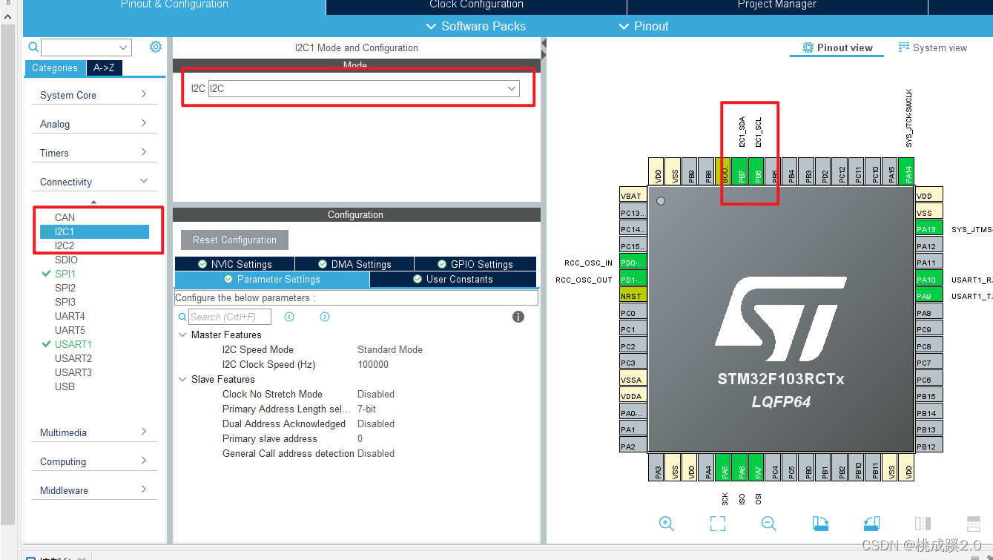This screenshot has height=560, width=993.
Task: Open the Pinout dropdown menu
Action: [x=644, y=26]
